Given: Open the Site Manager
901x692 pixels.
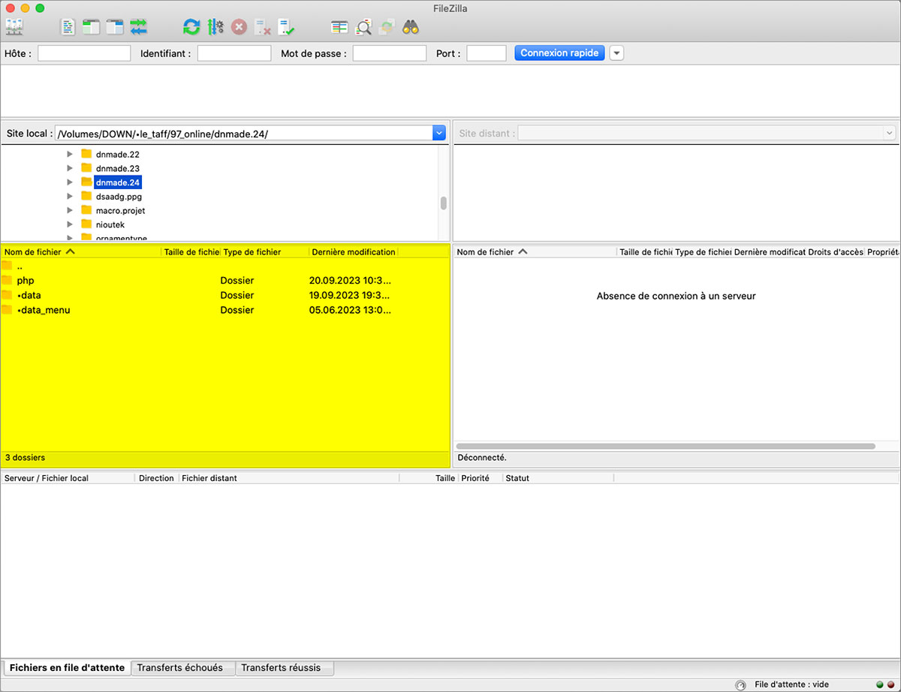Looking at the screenshot, I should tap(14, 28).
